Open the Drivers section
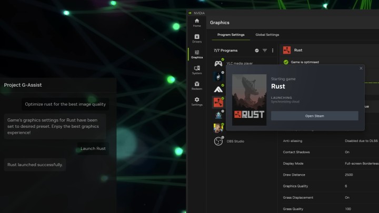 pos(196,38)
